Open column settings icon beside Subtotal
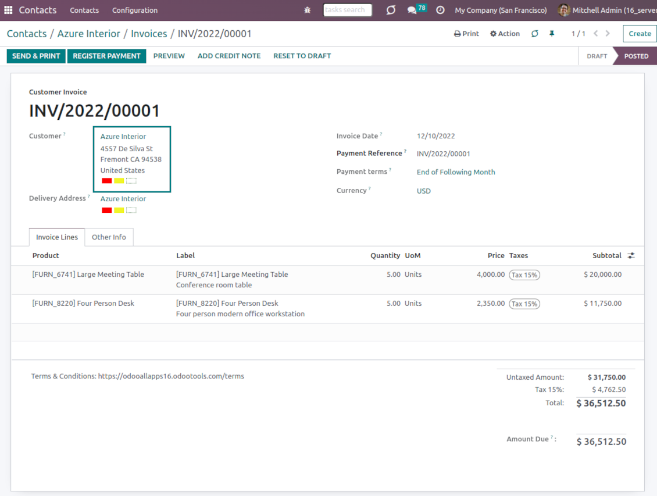This screenshot has width=657, height=496. (x=631, y=255)
